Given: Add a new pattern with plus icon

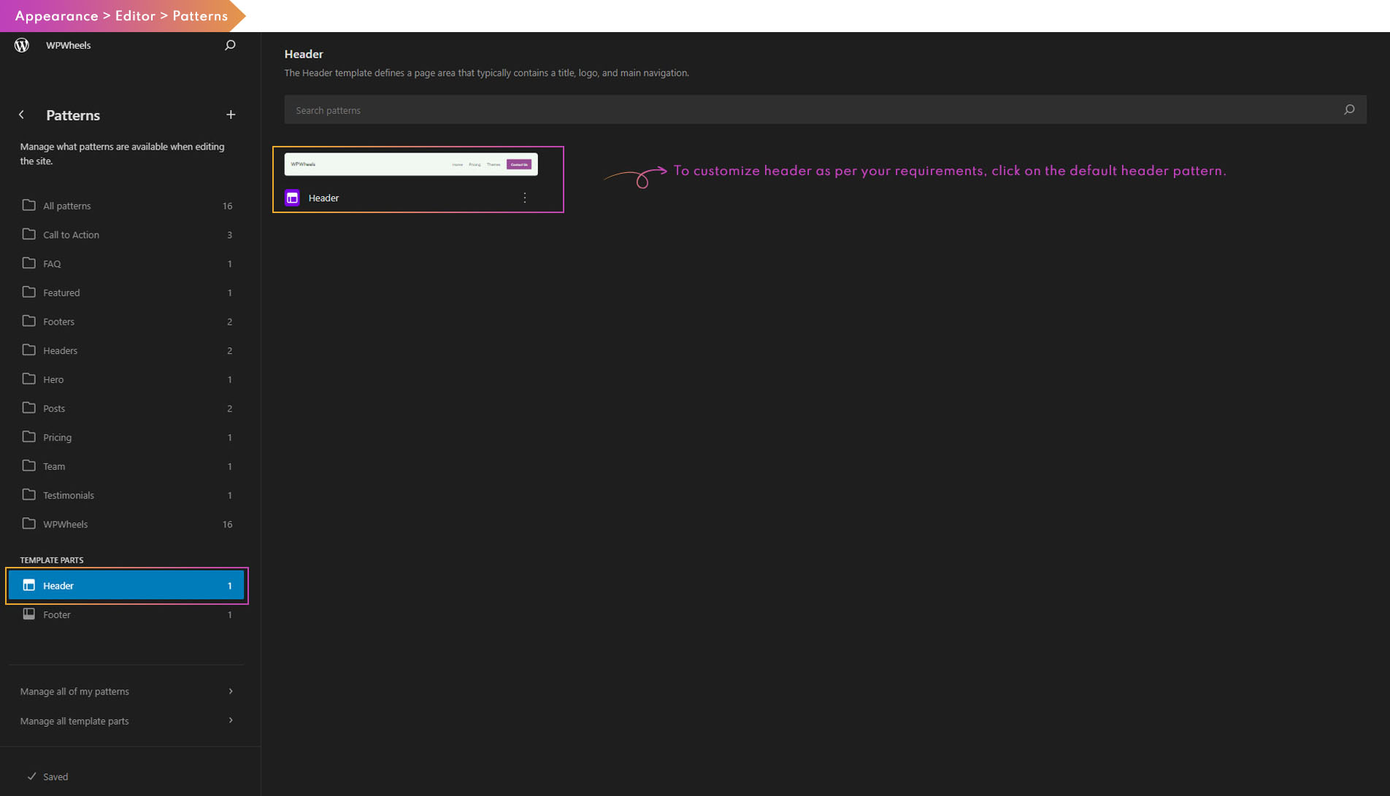Looking at the screenshot, I should [231, 115].
